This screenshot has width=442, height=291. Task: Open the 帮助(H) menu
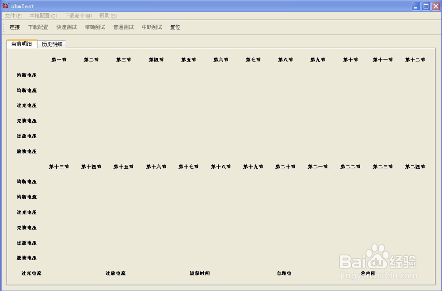[x=108, y=16]
